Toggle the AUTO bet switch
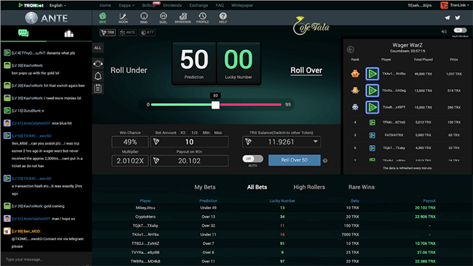The width and height of the screenshot is (473, 266). [253, 159]
